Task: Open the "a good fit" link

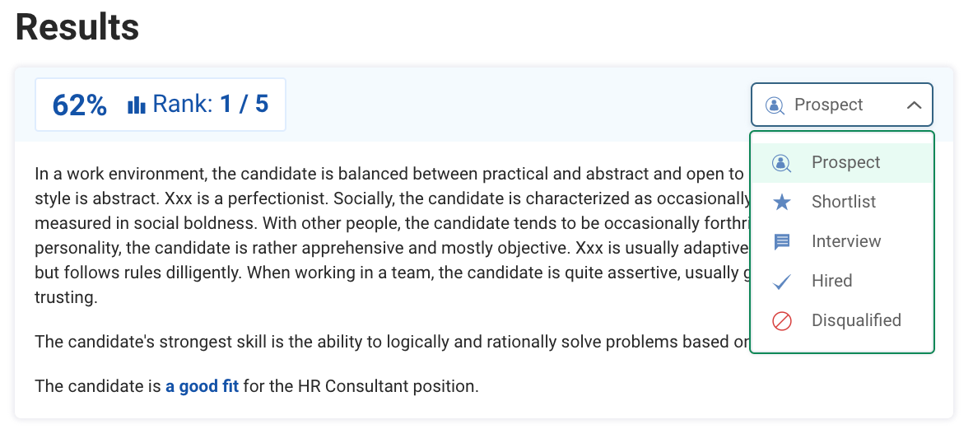Action: point(202,385)
